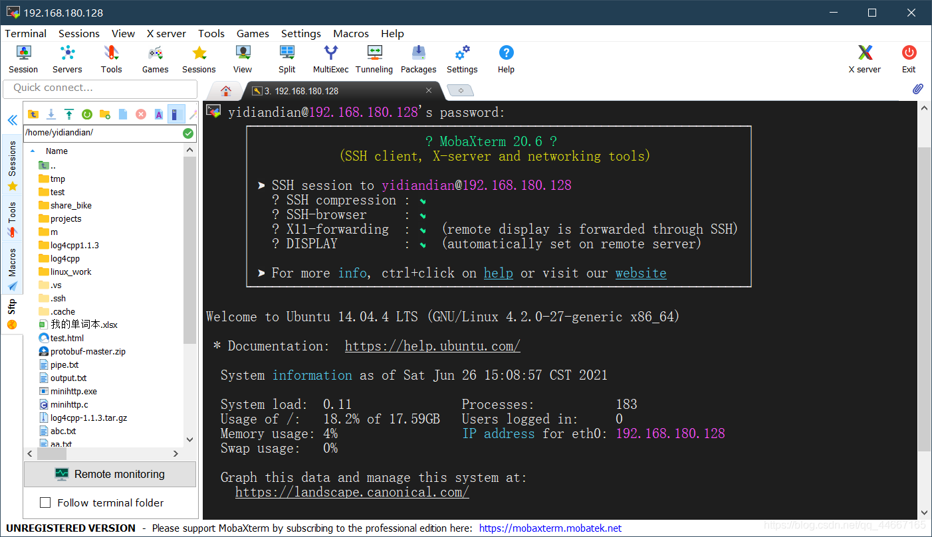Open the landscape.canonical.com link

pyautogui.click(x=352, y=492)
